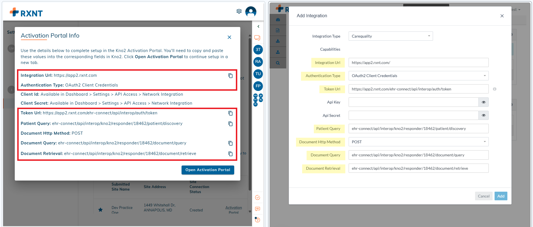This screenshot has height=227, width=533.
Task: Collapse the right sidebar chevron
Action: [x=258, y=26]
